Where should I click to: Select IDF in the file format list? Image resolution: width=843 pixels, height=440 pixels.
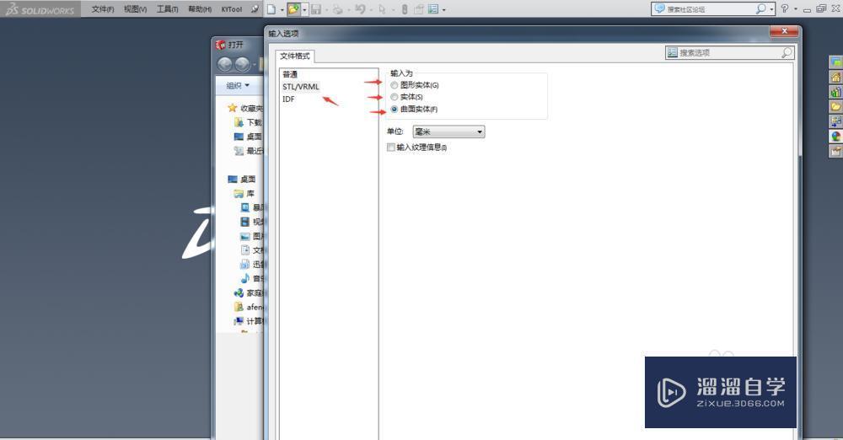click(x=288, y=99)
